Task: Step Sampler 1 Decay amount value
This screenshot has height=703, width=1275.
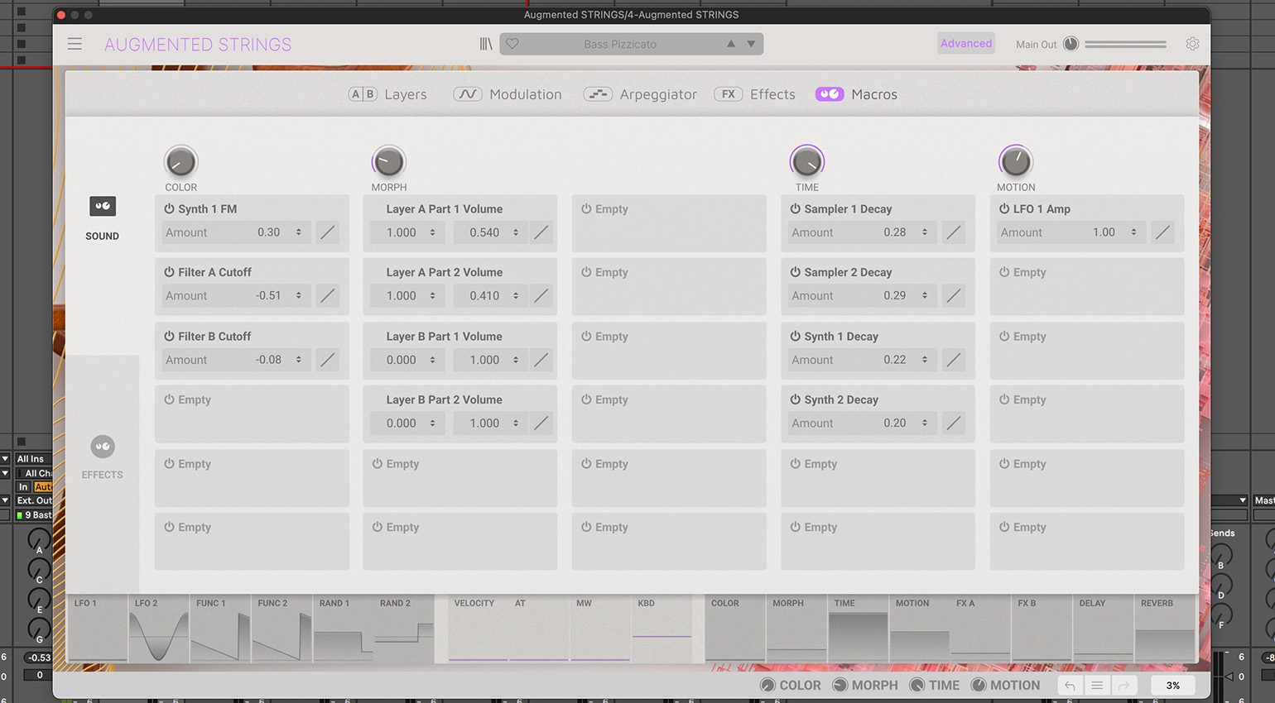Action: coord(925,232)
